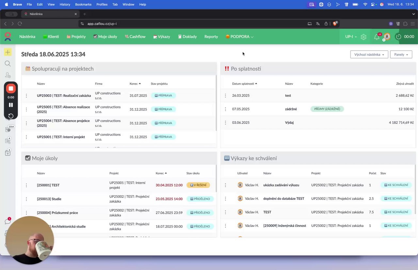Click the add user icon in sidebar
The height and width of the screenshot is (270, 418).
[x=8, y=75]
